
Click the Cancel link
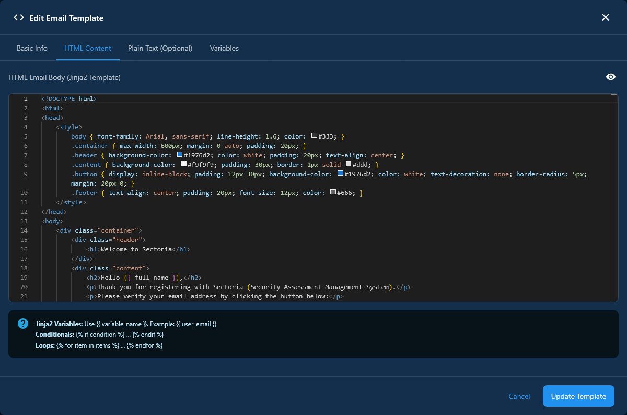(519, 396)
